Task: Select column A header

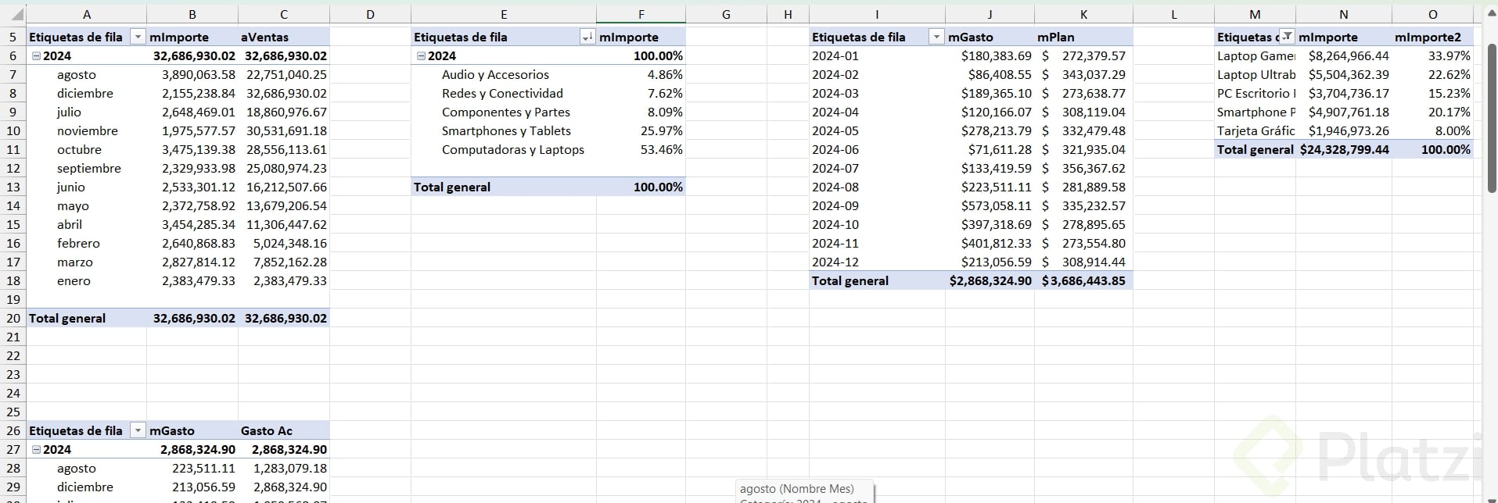Action: (87, 15)
